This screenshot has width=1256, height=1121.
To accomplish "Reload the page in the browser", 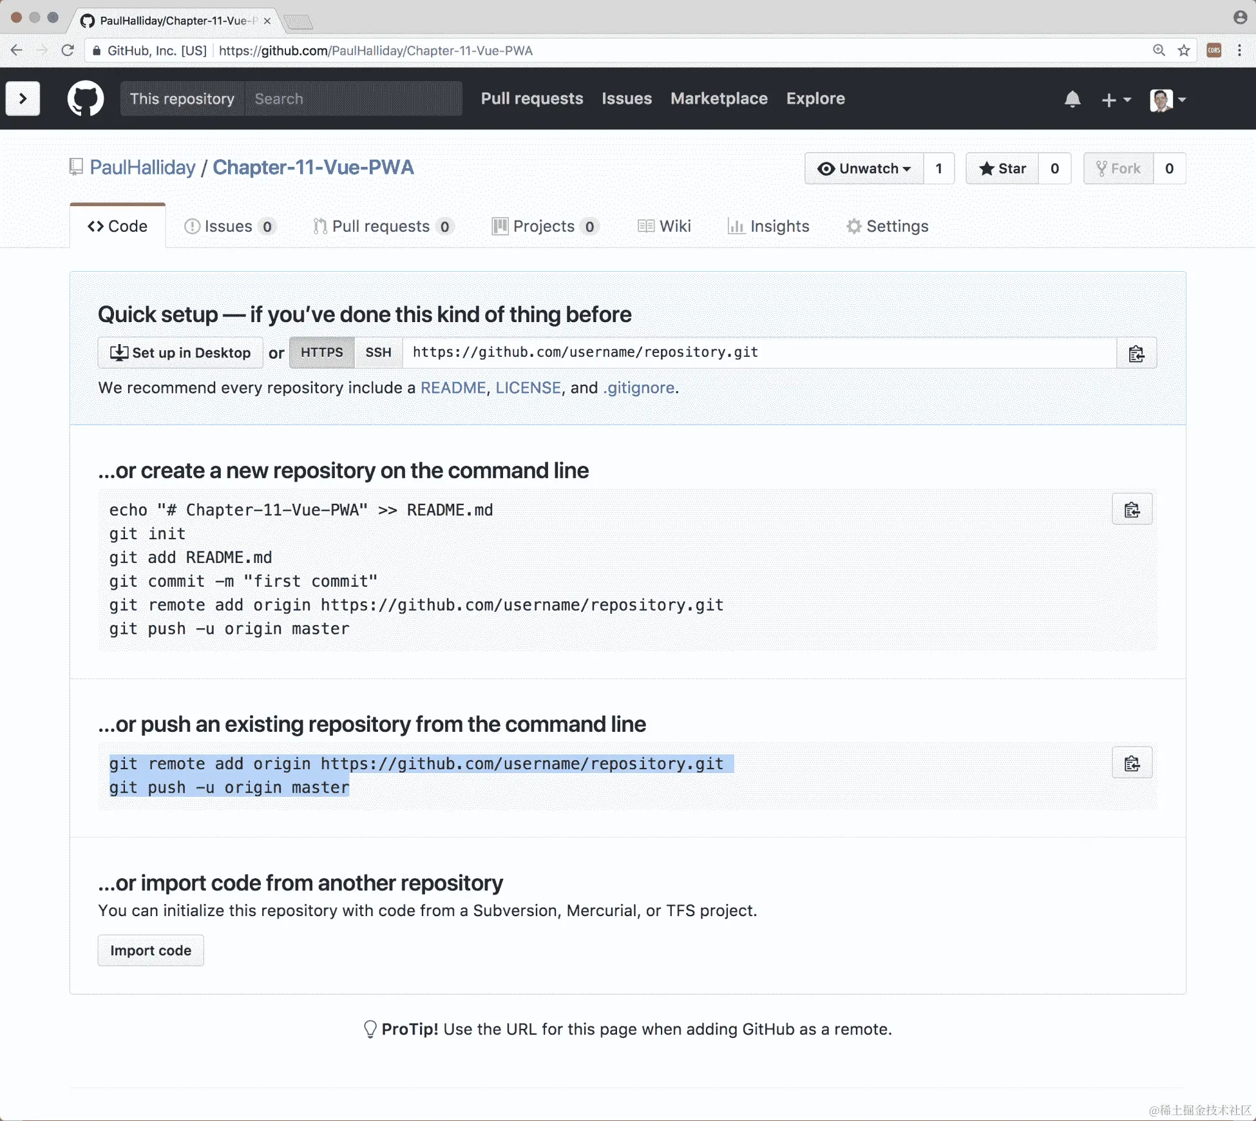I will (x=68, y=50).
